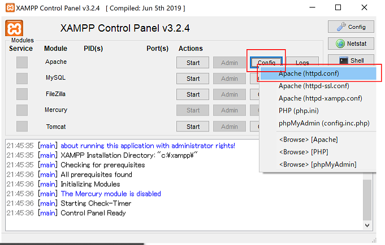Browse the [phpMyAdmin] folder entry

(x=318, y=165)
